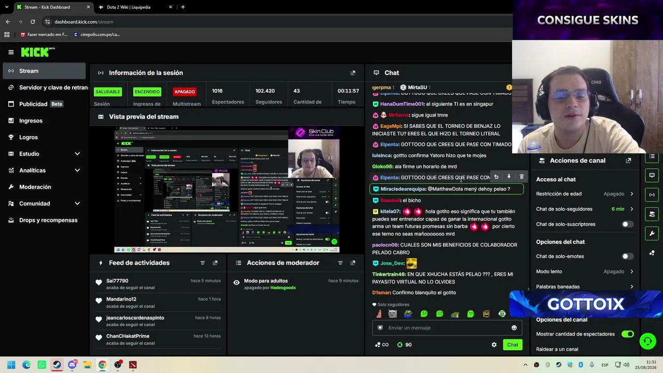Disable Mostrar cantidad de espectadores switch
This screenshot has height=373, width=663.
pos(627,334)
